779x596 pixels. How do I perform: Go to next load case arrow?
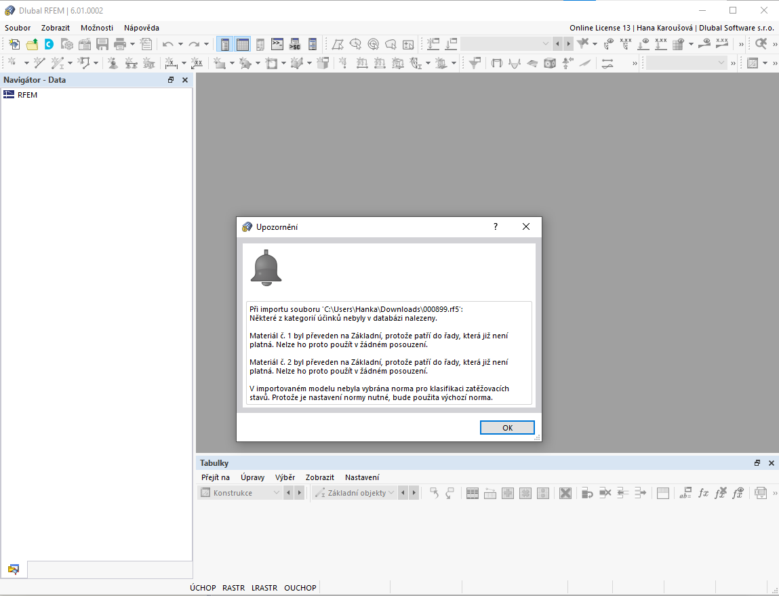pyautogui.click(x=568, y=43)
